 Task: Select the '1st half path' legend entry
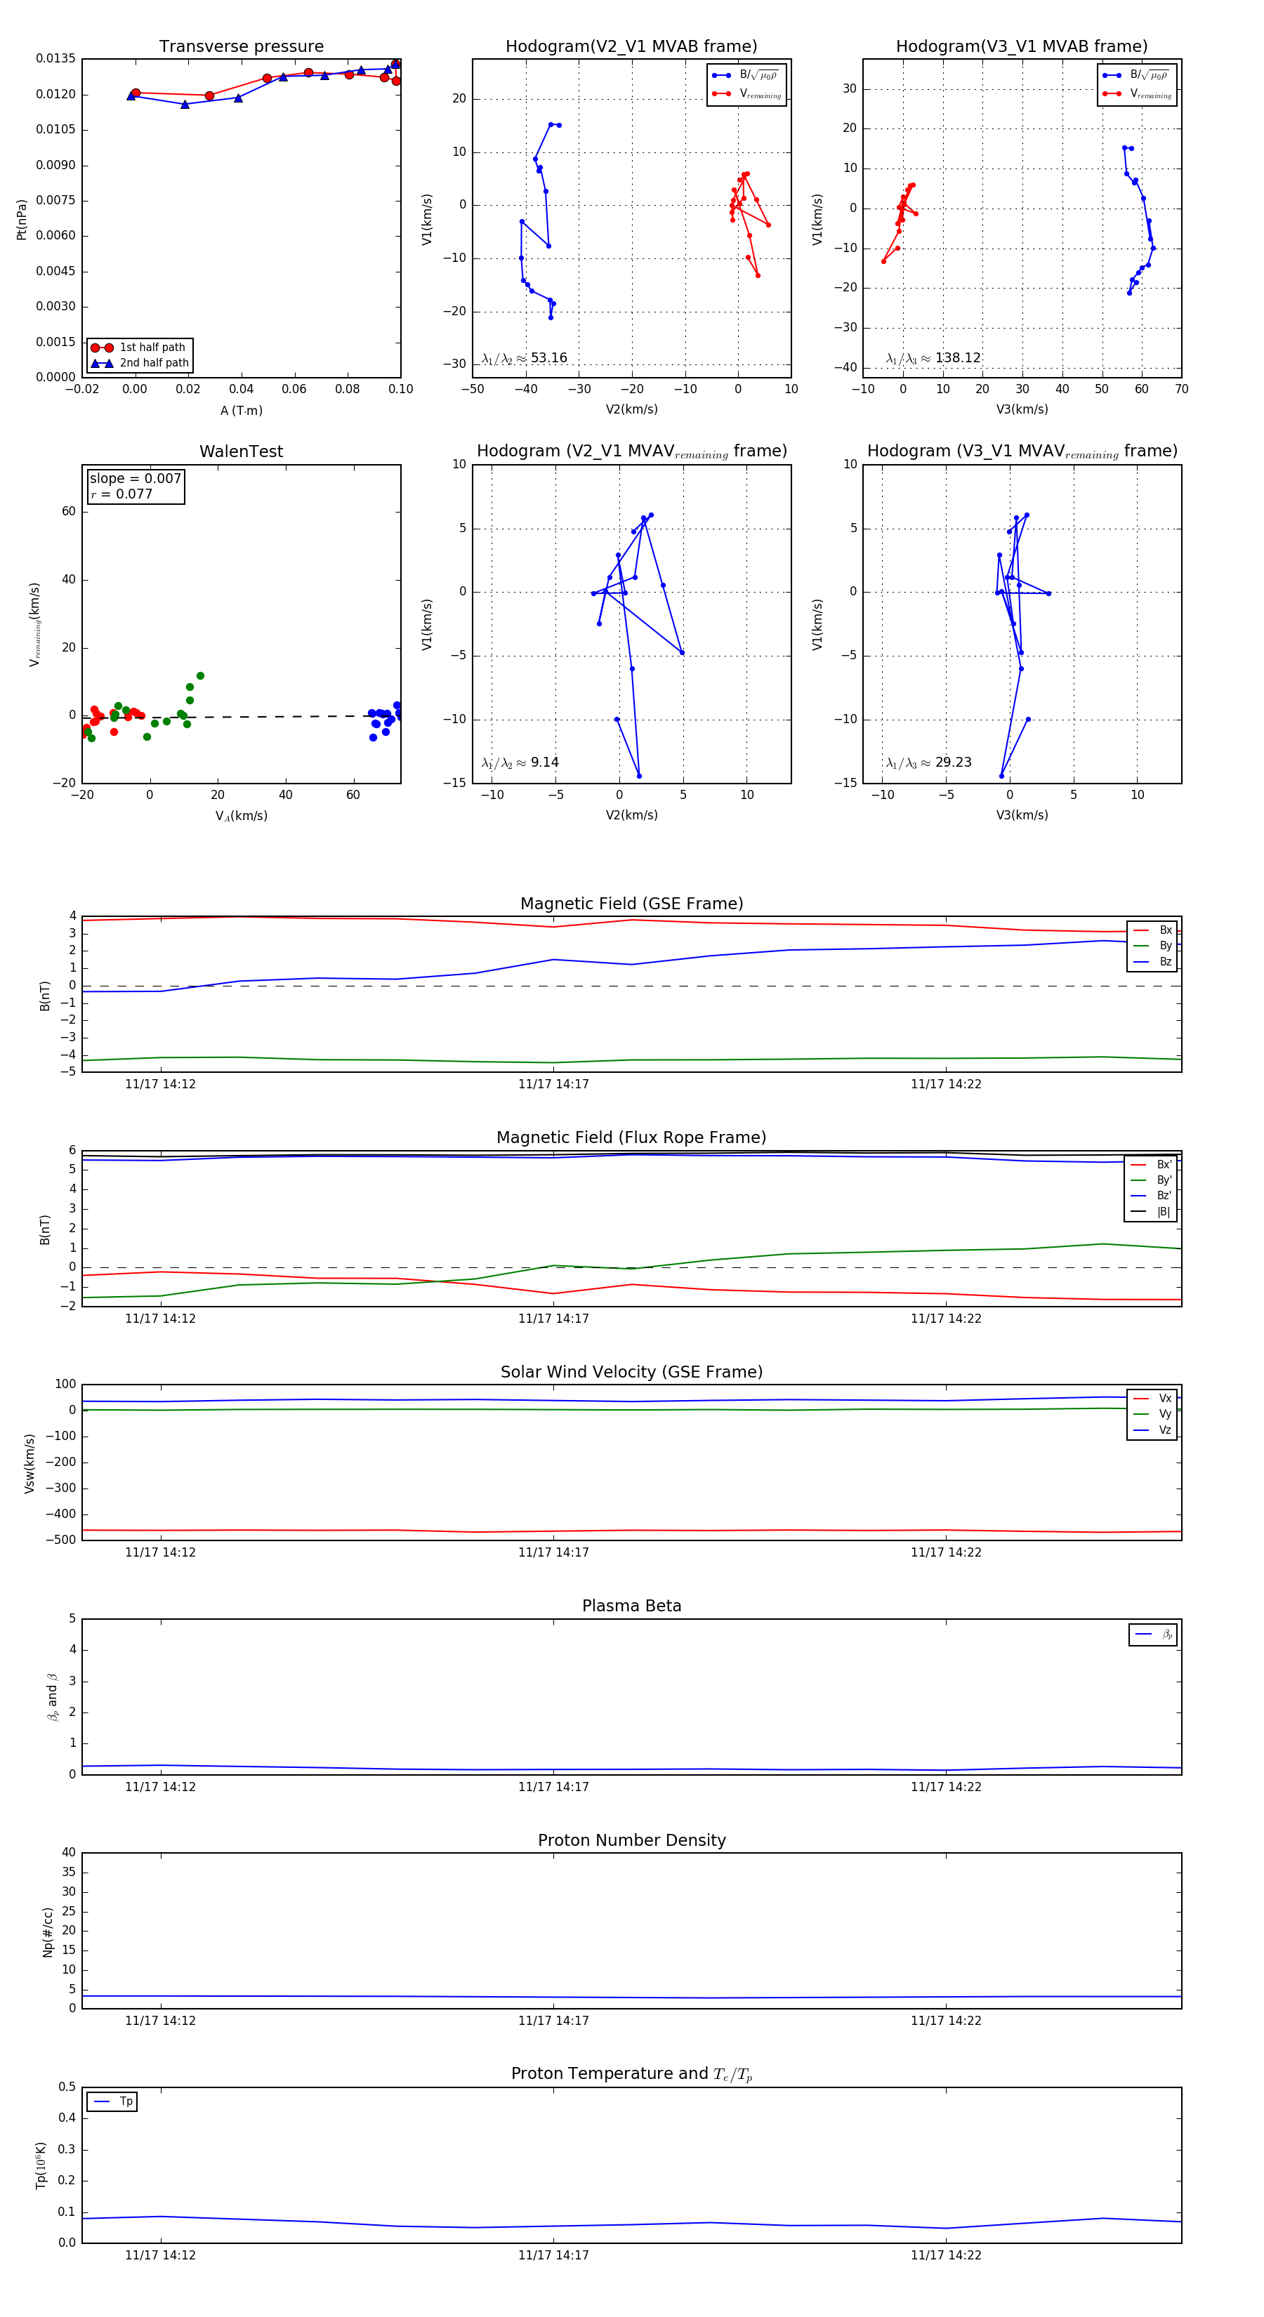point(138,347)
